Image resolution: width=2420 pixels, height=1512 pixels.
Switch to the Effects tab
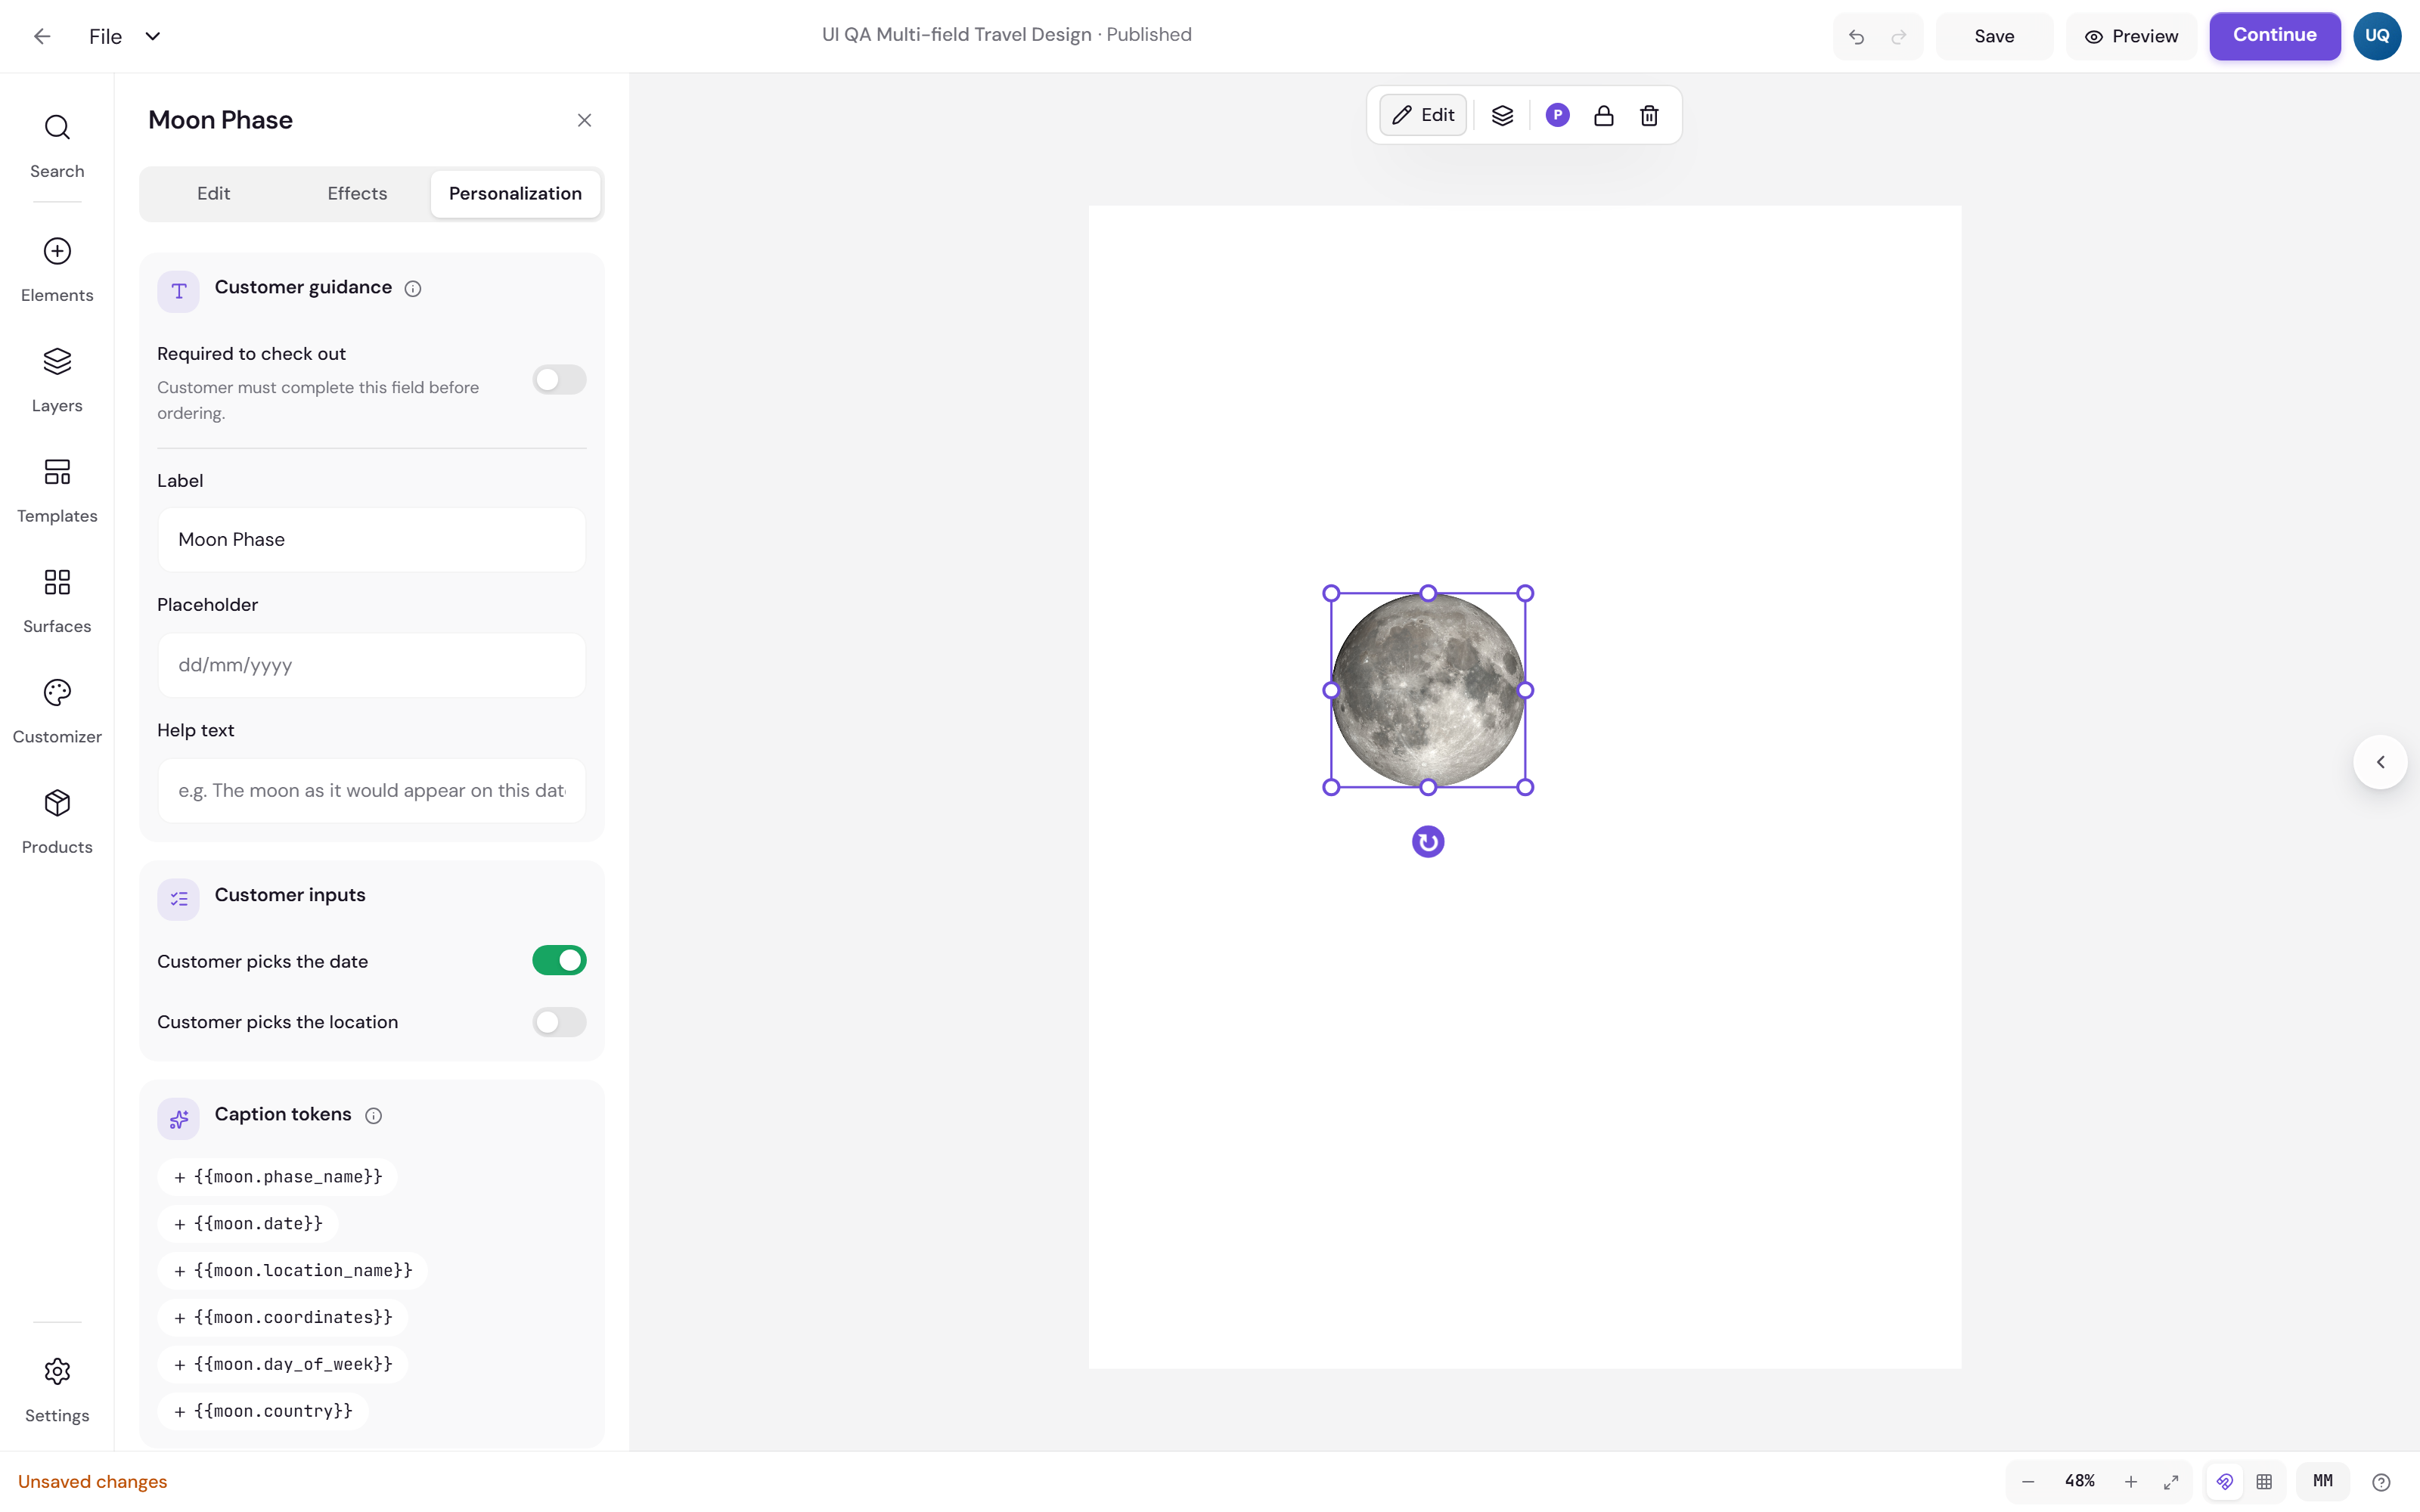point(357,194)
